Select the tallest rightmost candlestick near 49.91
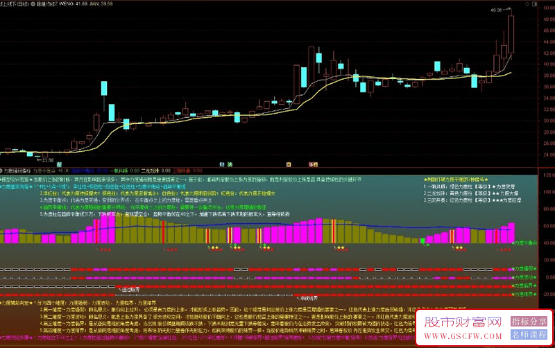The height and width of the screenshot is (348, 555). [x=511, y=34]
